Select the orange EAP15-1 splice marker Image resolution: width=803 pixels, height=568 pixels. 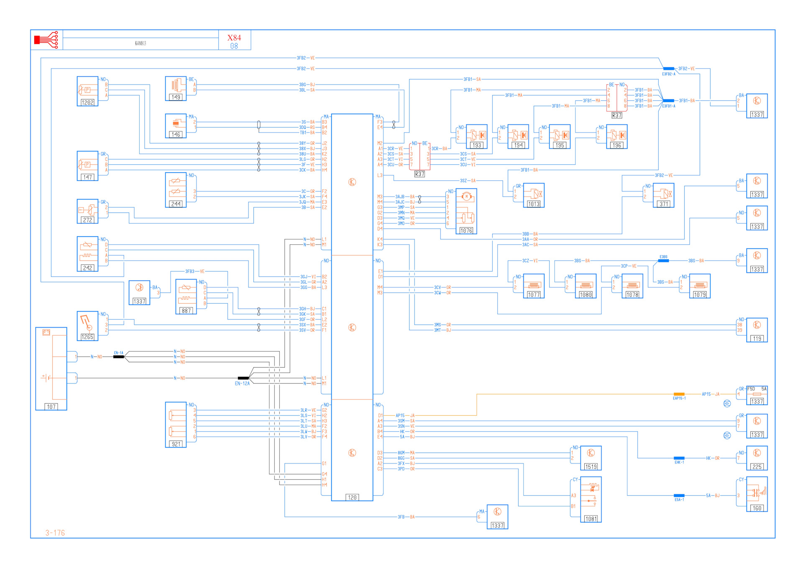pyautogui.click(x=679, y=394)
